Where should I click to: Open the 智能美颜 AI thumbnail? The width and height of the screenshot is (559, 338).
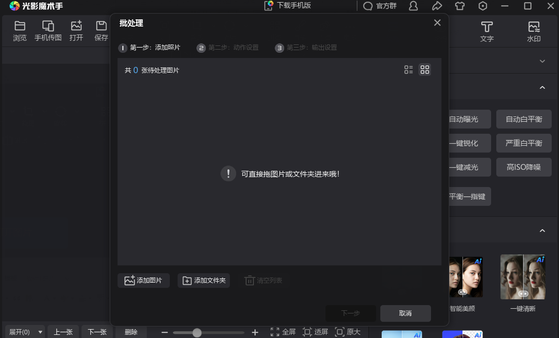[465, 277]
